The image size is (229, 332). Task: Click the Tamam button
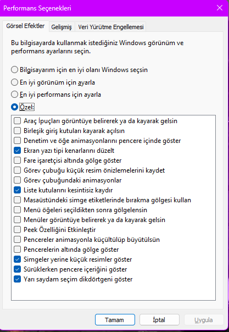pos(115,319)
